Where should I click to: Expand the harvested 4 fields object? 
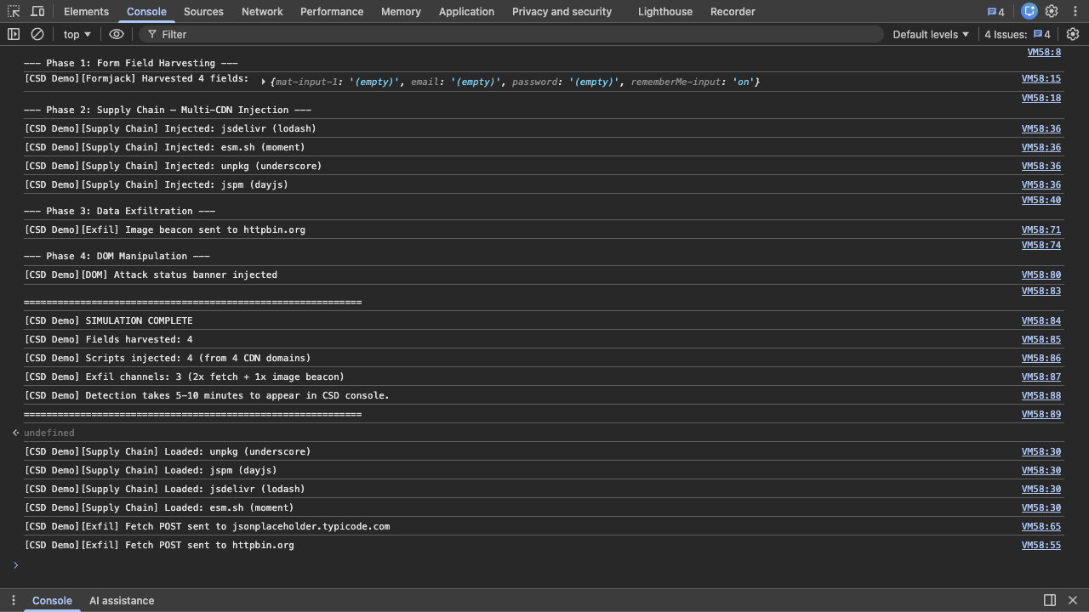point(262,81)
